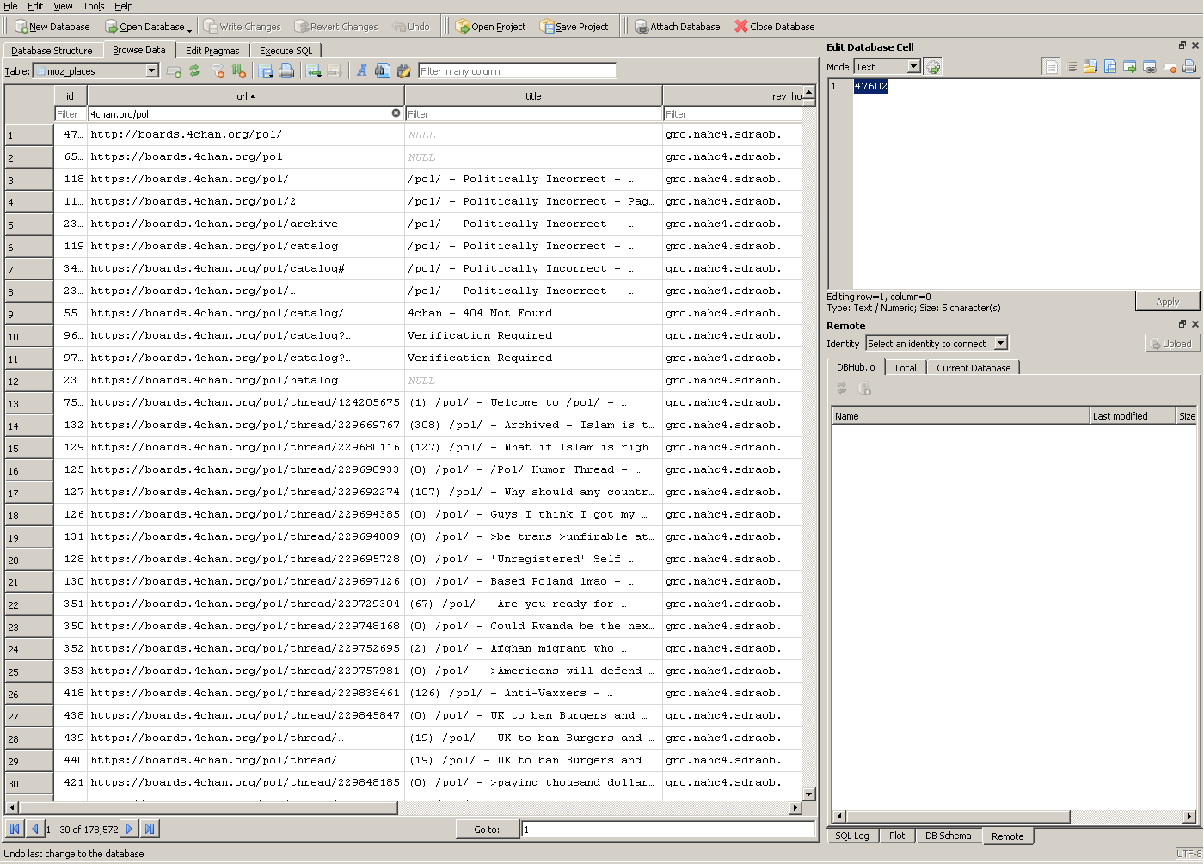Viewport: 1204px width, 864px height.
Task: Go to the next record page
Action: [129, 829]
